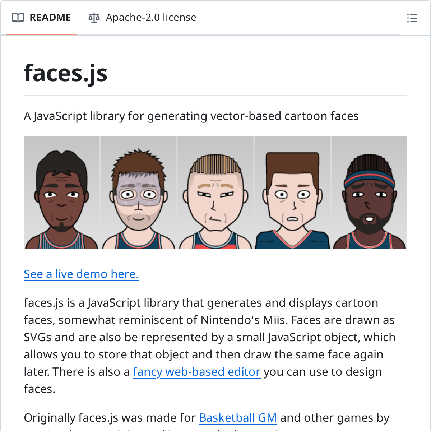The height and width of the screenshot is (431, 431).
Task: Follow the "fancy web-based editor" link
Action: click(196, 372)
